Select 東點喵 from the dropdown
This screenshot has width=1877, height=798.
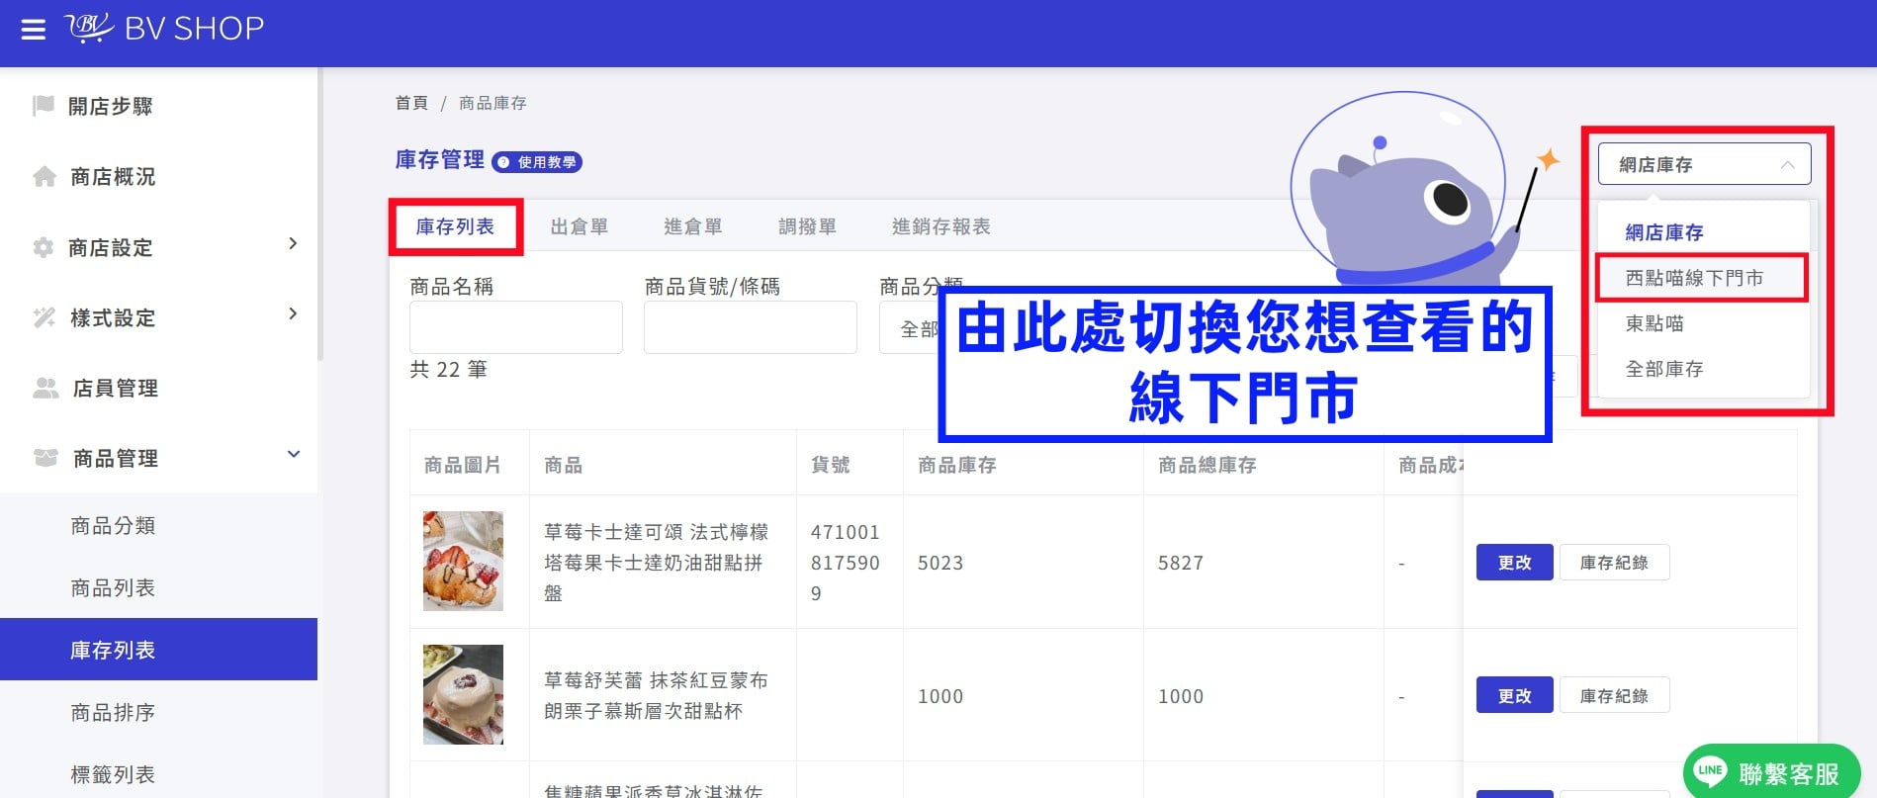1703,323
